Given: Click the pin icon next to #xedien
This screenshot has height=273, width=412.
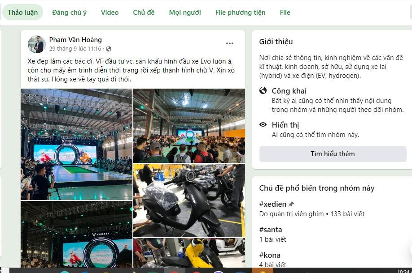Looking at the screenshot, I should (x=291, y=204).
